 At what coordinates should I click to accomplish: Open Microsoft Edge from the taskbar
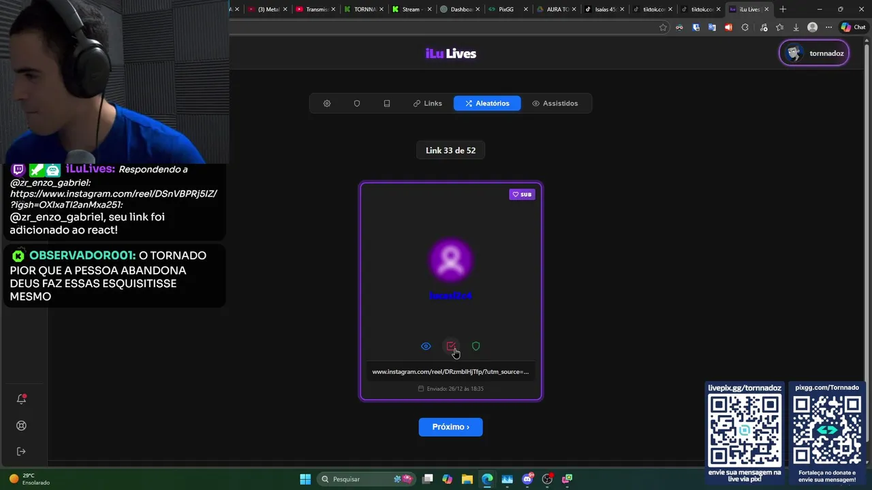pyautogui.click(x=487, y=479)
